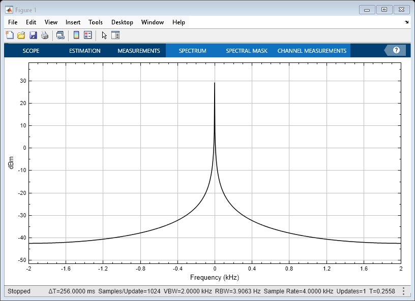Screen dimensions: 415x301
Task: Select the Edit Plot arrow tool
Action: [x=104, y=35]
